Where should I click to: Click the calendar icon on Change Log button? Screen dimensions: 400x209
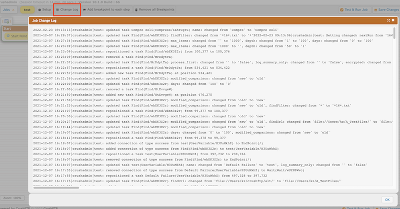(x=57, y=9)
